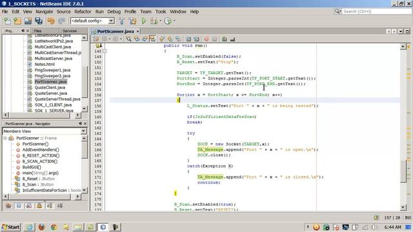
Task: Toggle Bookmark icon in editor toolbar
Action: (178, 39)
